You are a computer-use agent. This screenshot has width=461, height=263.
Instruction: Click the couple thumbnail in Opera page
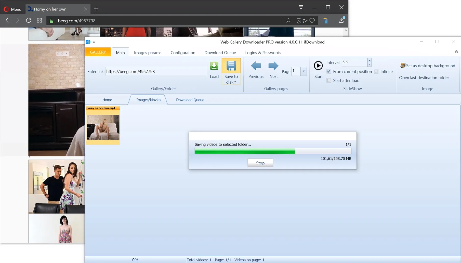pos(56,187)
